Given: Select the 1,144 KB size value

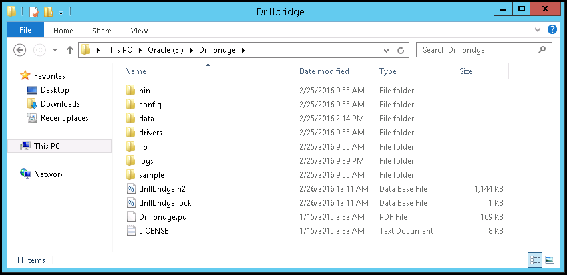Looking at the screenshot, I should [489, 189].
